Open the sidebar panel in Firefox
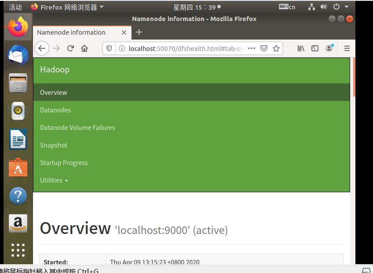Screen dimensions: 373x273 point(314,48)
